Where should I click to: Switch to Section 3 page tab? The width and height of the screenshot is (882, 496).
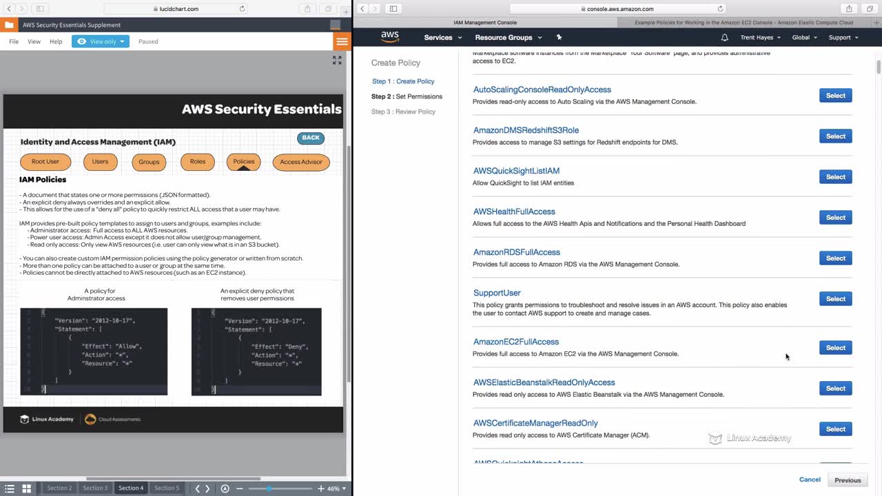tap(95, 488)
